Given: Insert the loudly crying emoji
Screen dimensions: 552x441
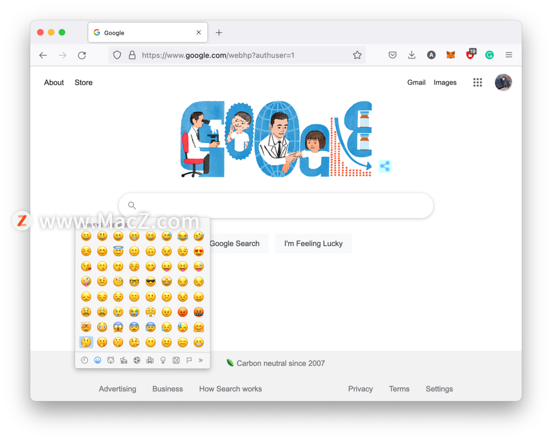Looking at the screenshot, I should tap(134, 312).
